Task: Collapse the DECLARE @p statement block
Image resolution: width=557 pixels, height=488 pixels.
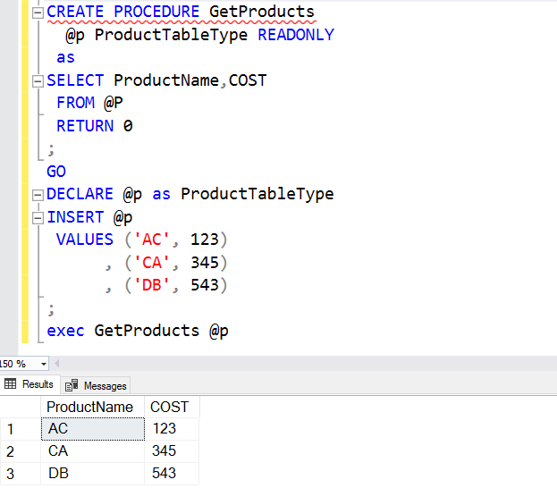Action: coord(38,195)
